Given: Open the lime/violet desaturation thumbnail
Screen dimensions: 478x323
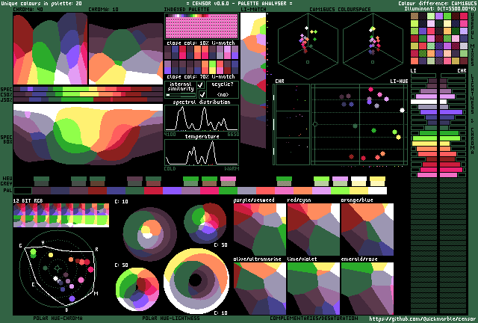Looking at the screenshot, I should coord(314,288).
